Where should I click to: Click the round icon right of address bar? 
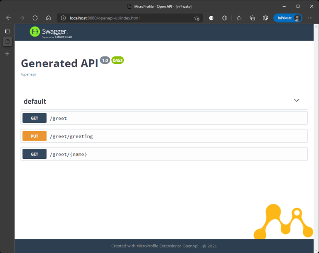[211, 18]
